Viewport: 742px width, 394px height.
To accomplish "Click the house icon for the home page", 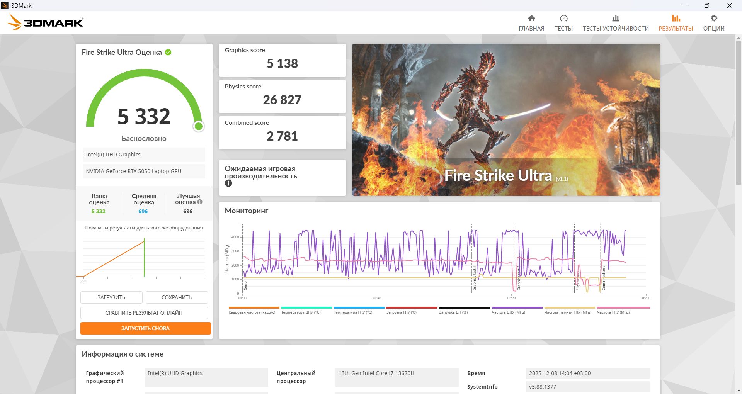I will click(531, 18).
